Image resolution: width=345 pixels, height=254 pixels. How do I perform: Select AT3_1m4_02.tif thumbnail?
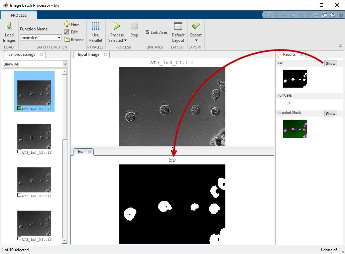coord(34,136)
